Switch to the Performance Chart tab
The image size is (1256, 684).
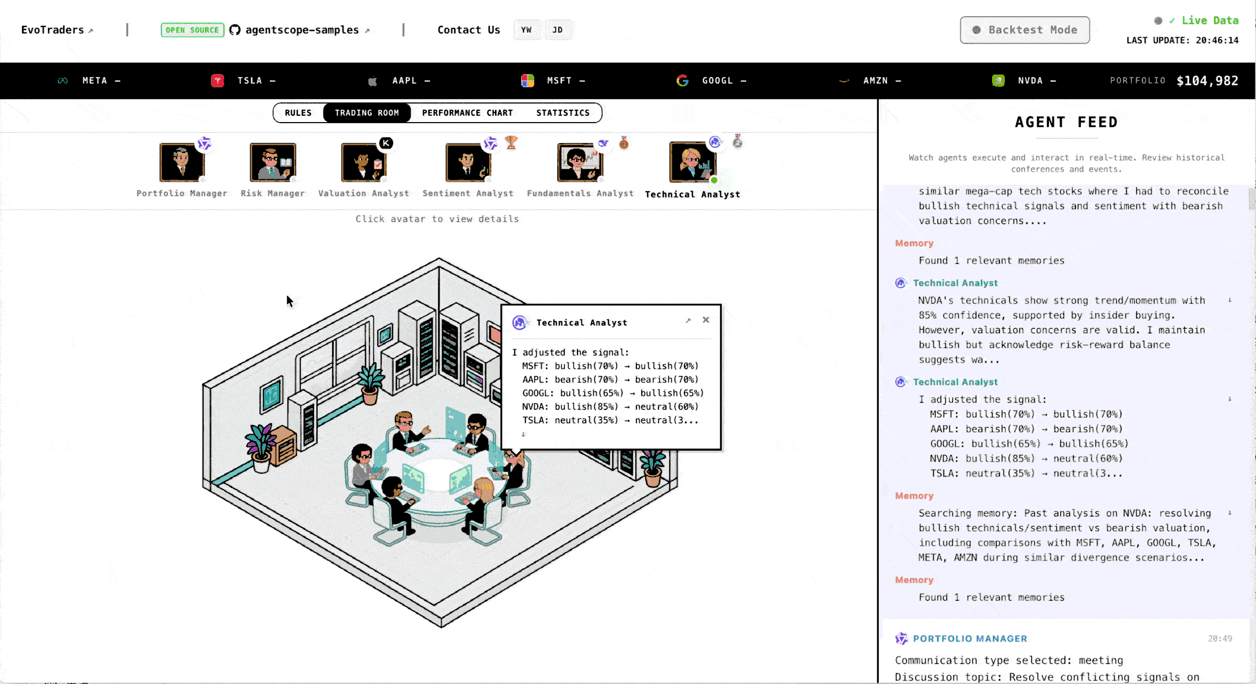coord(467,113)
